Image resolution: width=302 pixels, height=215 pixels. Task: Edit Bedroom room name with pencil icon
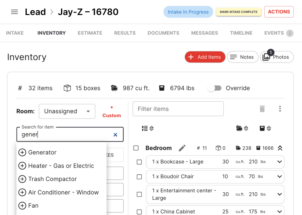182,148
